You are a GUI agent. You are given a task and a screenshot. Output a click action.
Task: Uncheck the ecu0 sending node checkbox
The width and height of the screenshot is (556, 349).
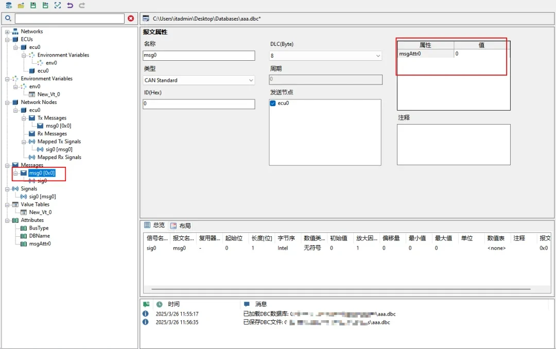tap(273, 103)
